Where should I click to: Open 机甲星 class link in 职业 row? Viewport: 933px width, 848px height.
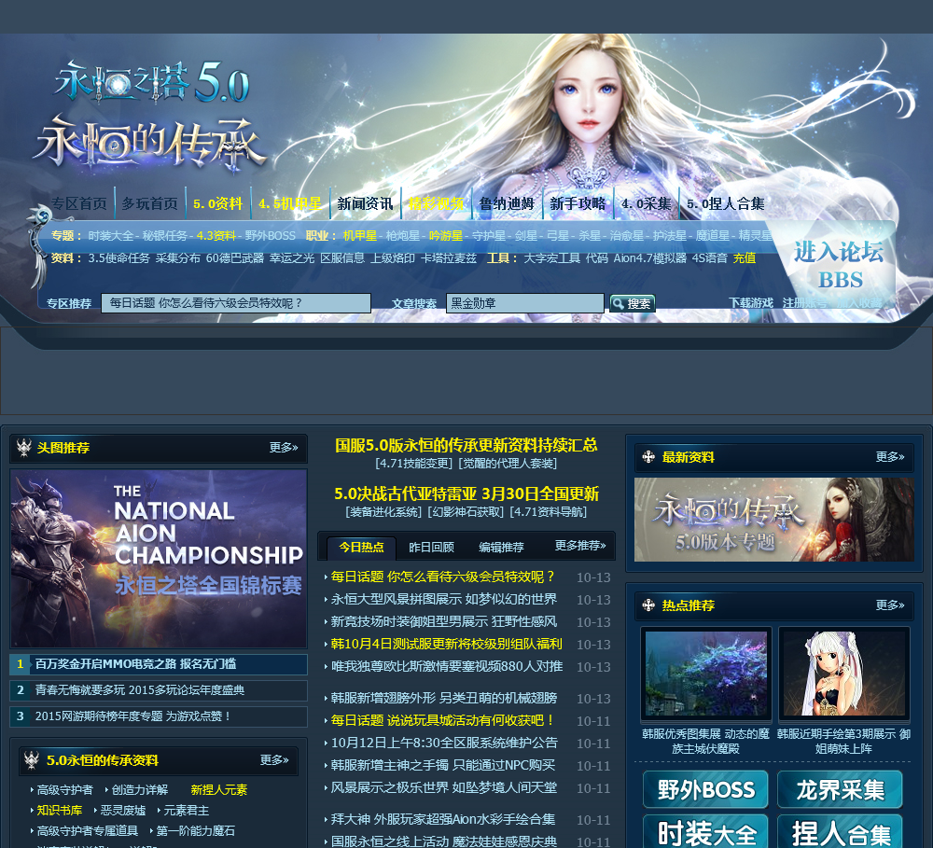point(359,236)
